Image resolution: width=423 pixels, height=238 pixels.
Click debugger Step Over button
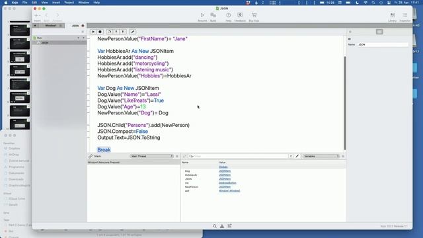click(x=110, y=32)
